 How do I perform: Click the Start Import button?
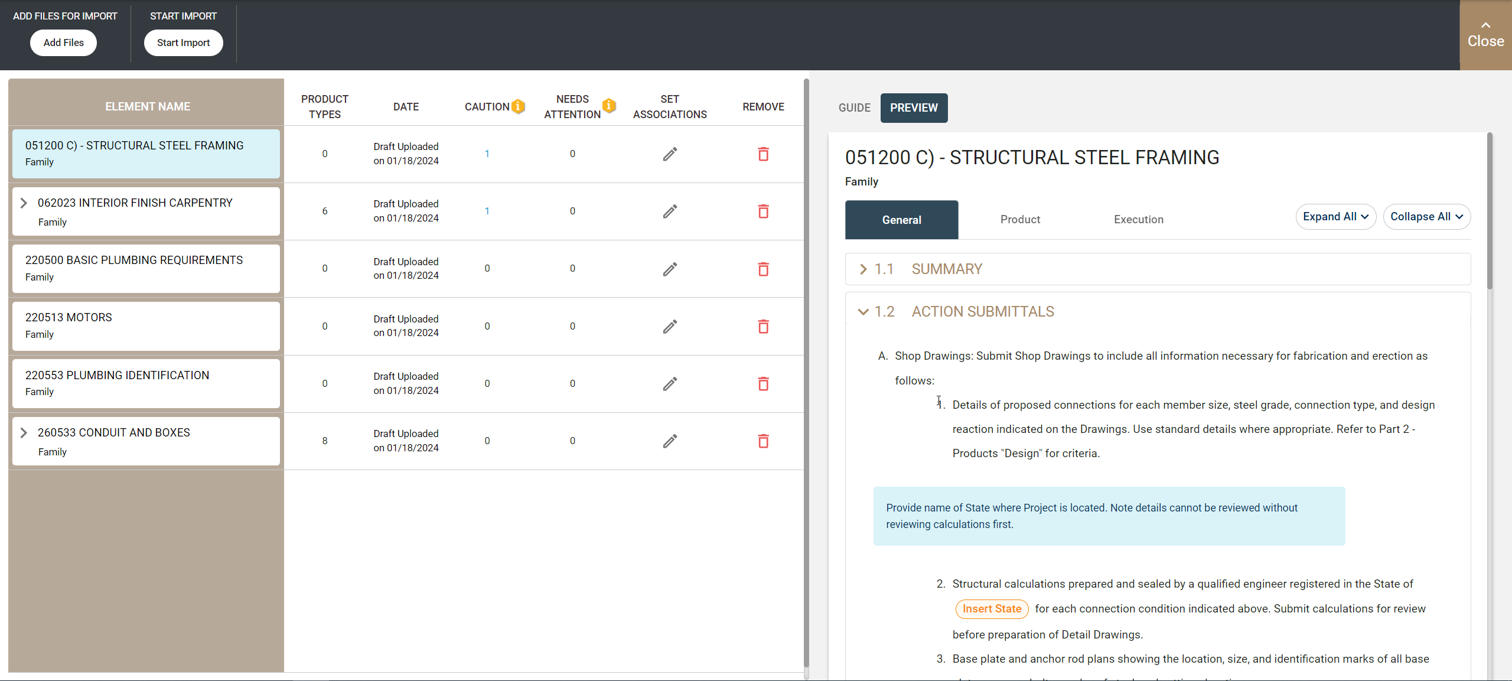pos(183,43)
